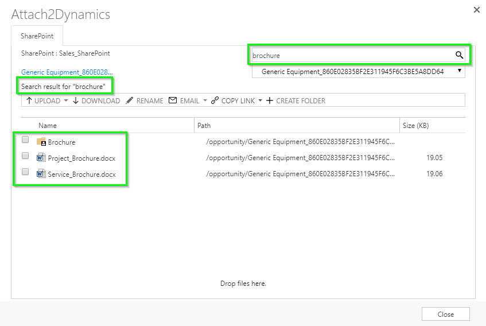Open the Project_Brochure.docx file name
Image resolution: width=486 pixels, height=326 pixels.
coord(81,158)
